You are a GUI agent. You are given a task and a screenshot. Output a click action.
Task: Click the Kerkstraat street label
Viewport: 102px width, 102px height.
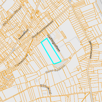coord(23,34)
